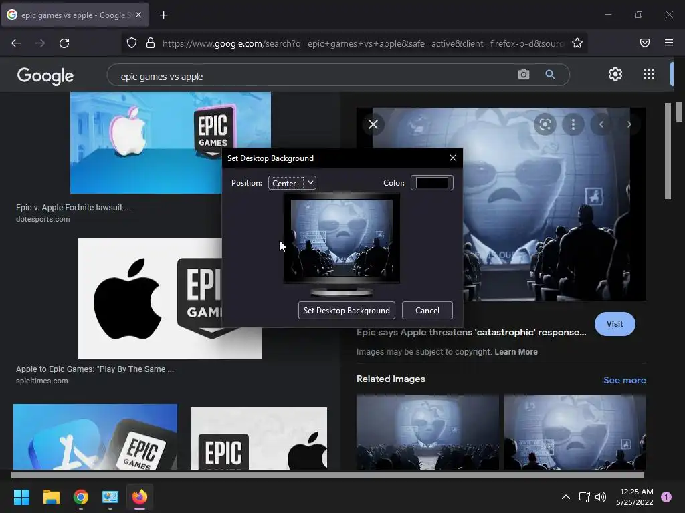This screenshot has height=513, width=685.
Task: Click the address bar URL
Action: tap(363, 43)
